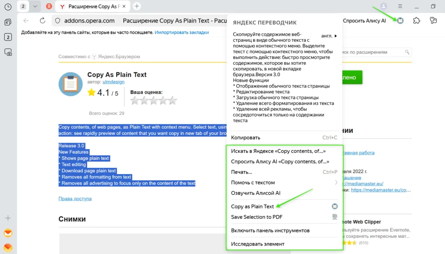Screen dimensions: 445x254
Task: Reload the page
Action: tap(43, 21)
